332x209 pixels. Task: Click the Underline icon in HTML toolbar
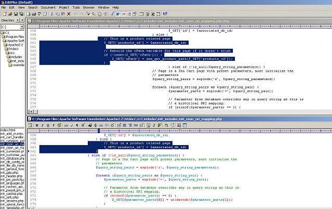48,125
